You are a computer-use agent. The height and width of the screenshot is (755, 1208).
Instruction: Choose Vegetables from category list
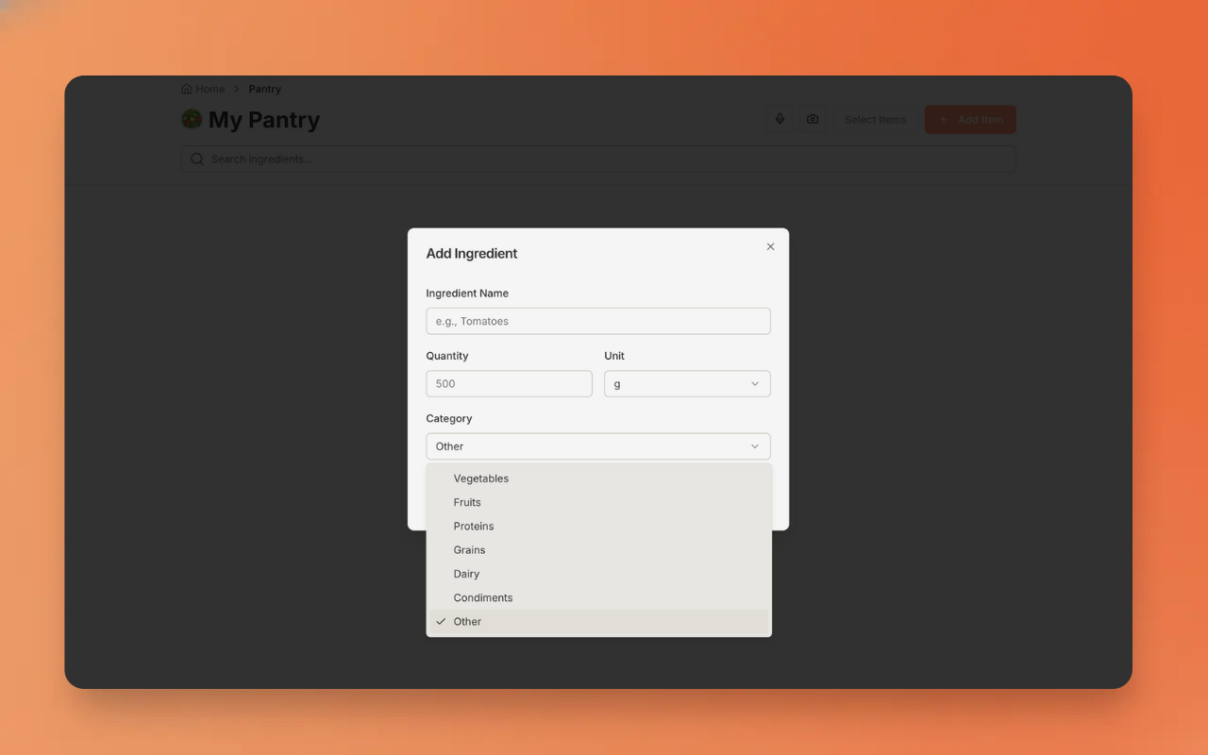[481, 478]
